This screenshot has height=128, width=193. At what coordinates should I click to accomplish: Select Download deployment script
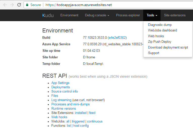click(x=168, y=47)
